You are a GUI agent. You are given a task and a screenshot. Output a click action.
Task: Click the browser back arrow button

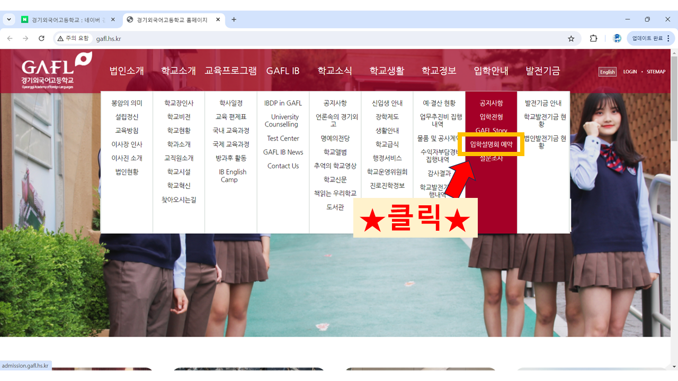(x=10, y=39)
